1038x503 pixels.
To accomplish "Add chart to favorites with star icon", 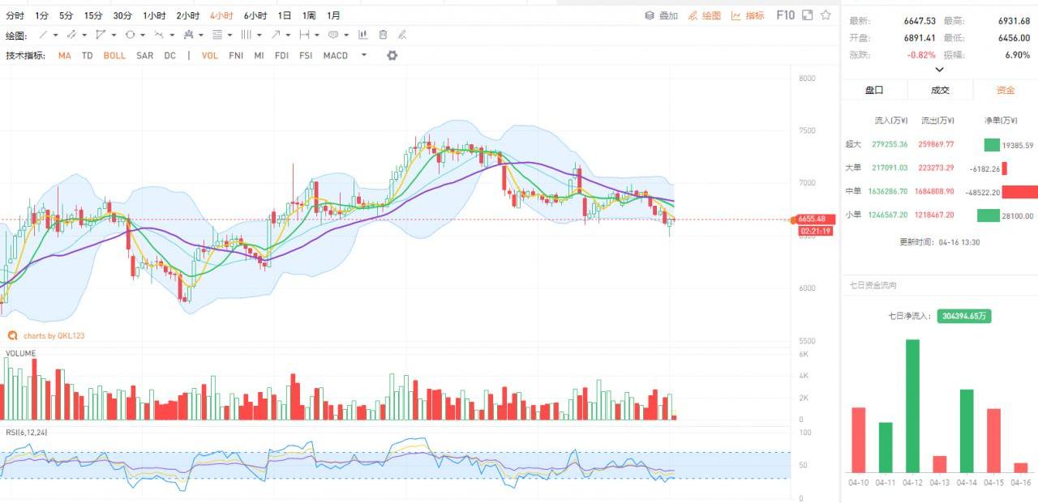I will pyautogui.click(x=826, y=15).
